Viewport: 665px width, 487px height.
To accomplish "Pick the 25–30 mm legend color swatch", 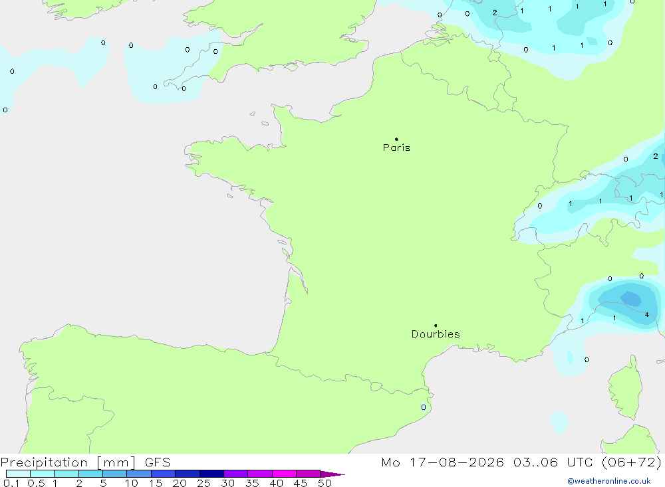I will (x=211, y=474).
